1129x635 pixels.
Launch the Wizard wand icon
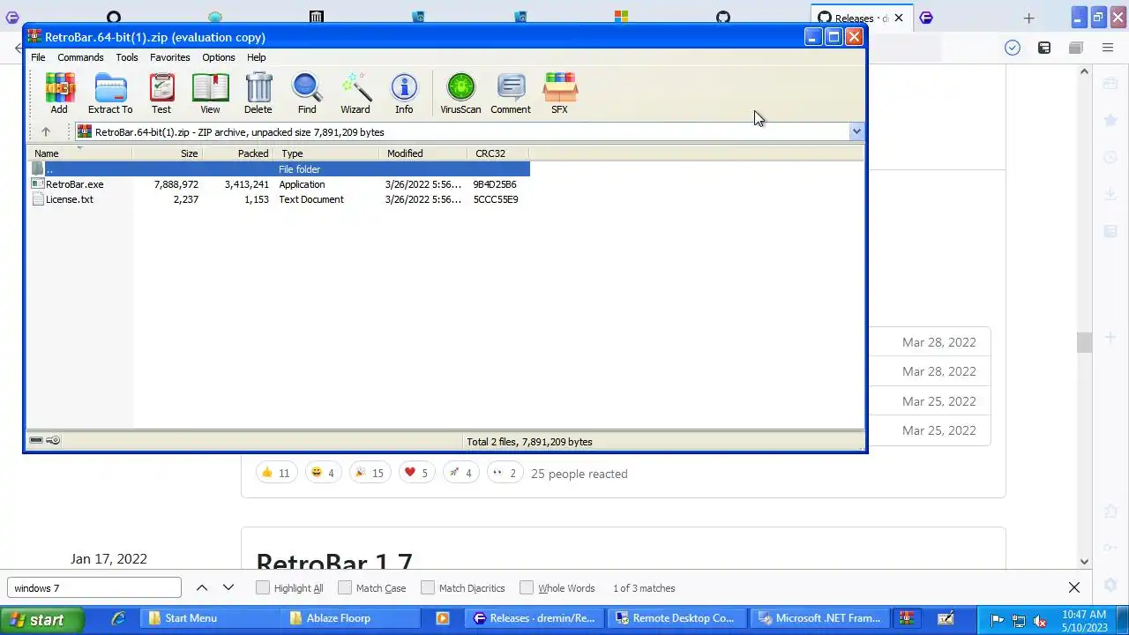coord(355,93)
